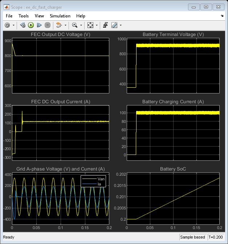The height and width of the screenshot is (244, 228).
Task: Open the axes scaling dropdown arrow
Action: click(97, 25)
